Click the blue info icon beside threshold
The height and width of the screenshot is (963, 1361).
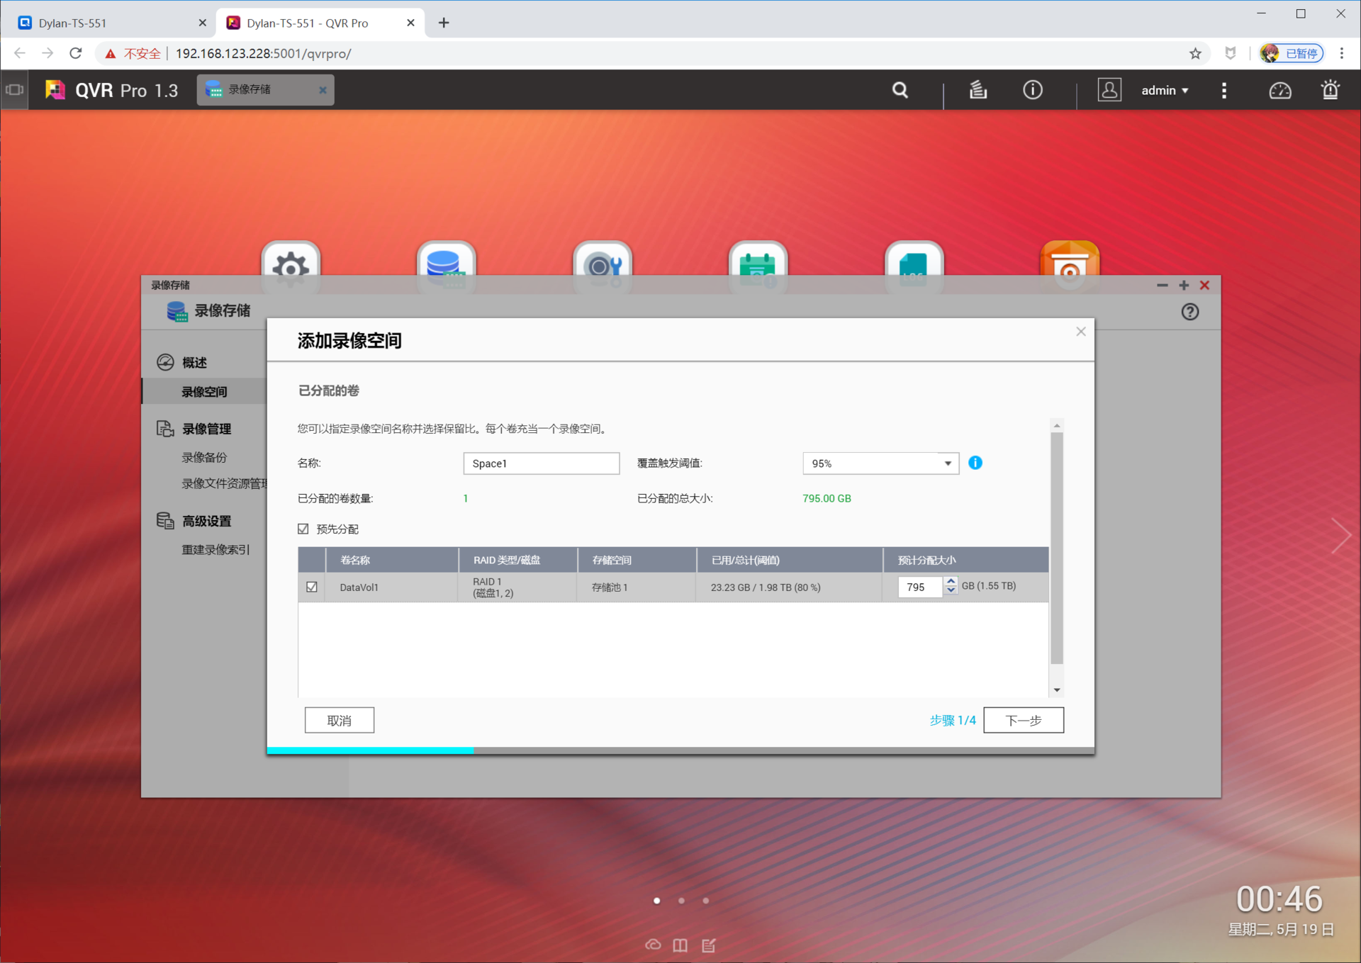point(975,463)
